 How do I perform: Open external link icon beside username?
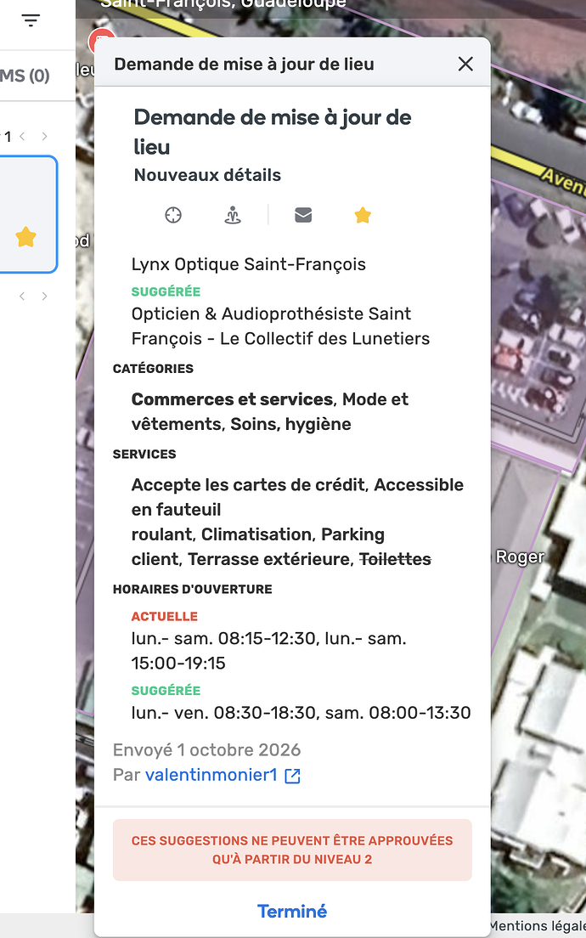click(x=292, y=776)
